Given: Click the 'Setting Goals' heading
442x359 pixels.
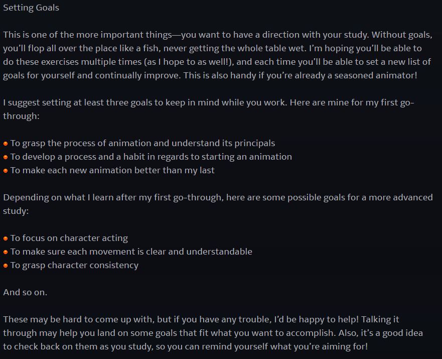Looking at the screenshot, I should pos(31,8).
